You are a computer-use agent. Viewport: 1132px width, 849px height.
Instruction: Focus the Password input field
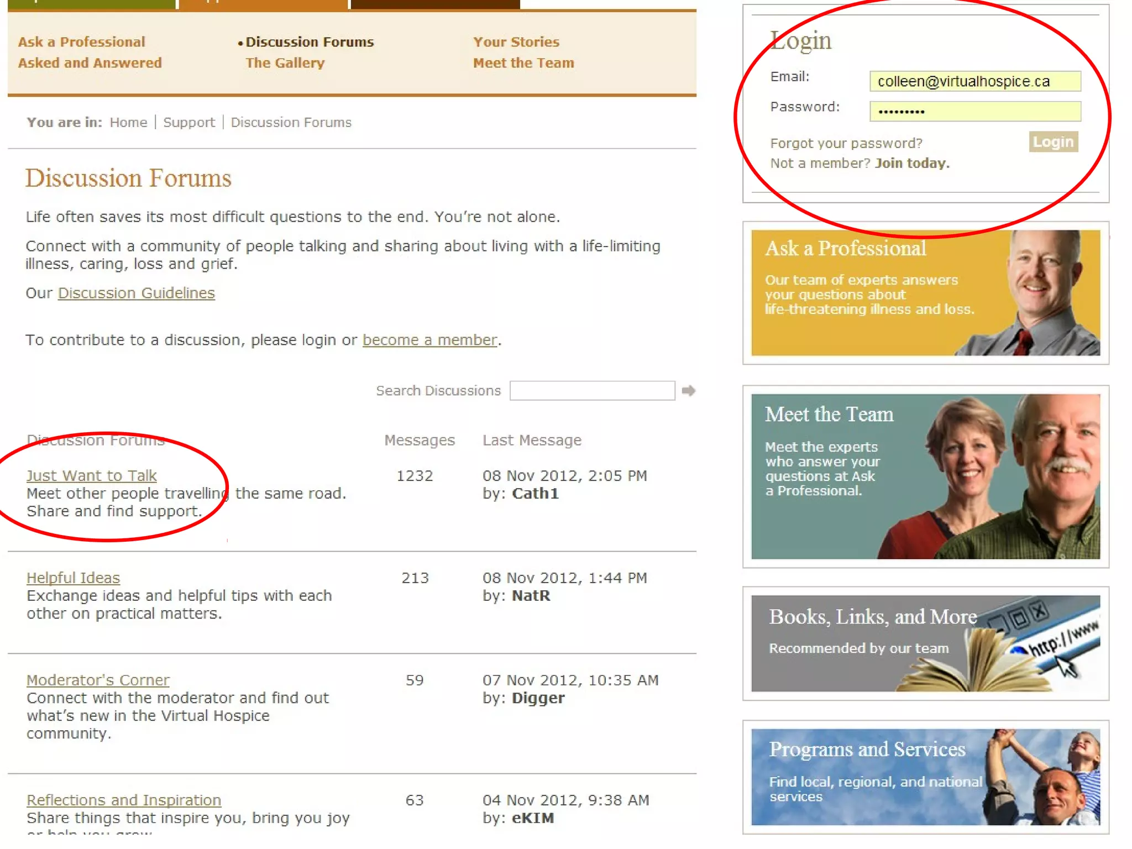pyautogui.click(x=974, y=111)
